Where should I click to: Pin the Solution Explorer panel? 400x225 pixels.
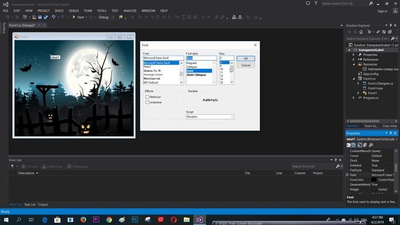click(x=391, y=26)
